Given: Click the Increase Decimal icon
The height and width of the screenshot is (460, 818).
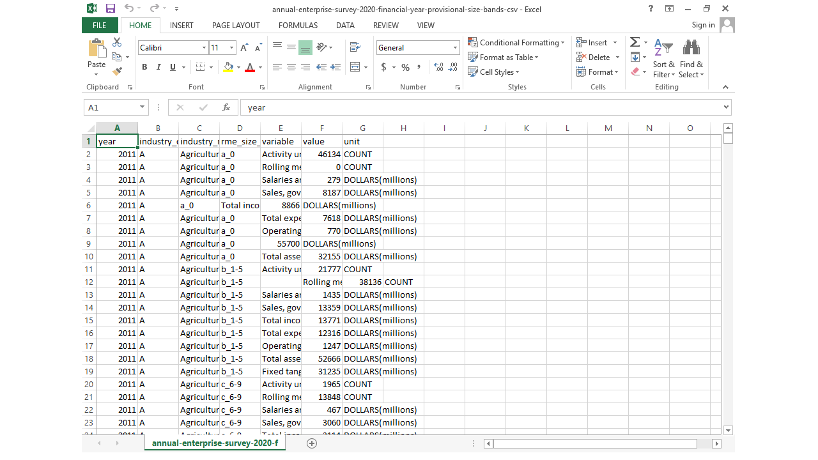Looking at the screenshot, I should (438, 67).
